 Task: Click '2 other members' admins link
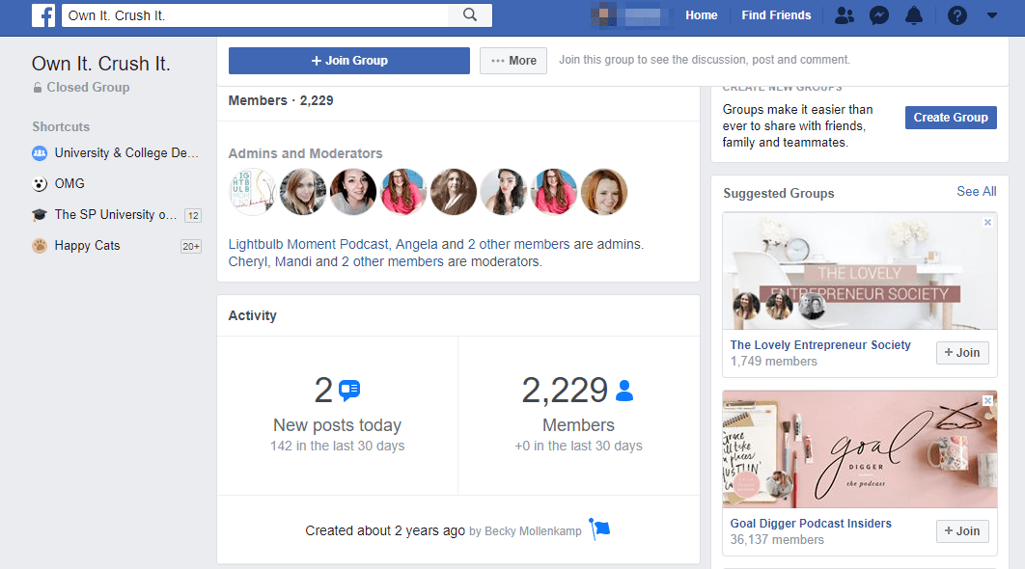pyautogui.click(x=518, y=244)
